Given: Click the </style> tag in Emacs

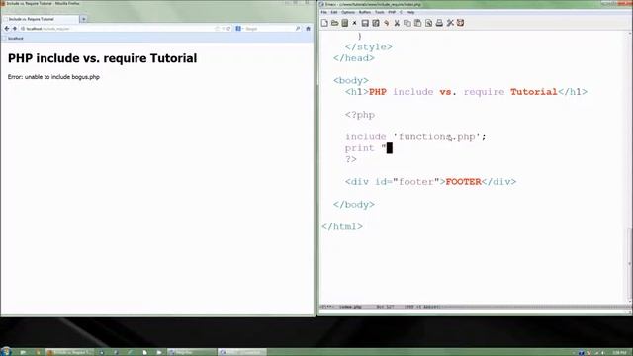Looking at the screenshot, I should tap(369, 47).
